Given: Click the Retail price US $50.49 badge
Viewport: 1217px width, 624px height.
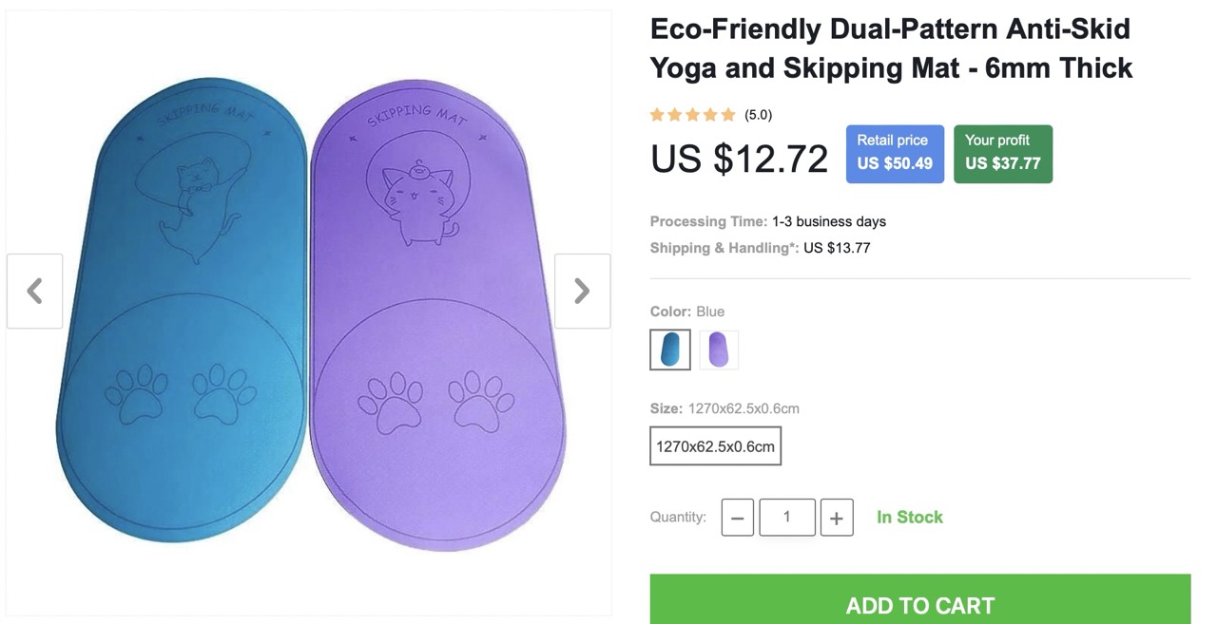Looking at the screenshot, I should (x=895, y=153).
